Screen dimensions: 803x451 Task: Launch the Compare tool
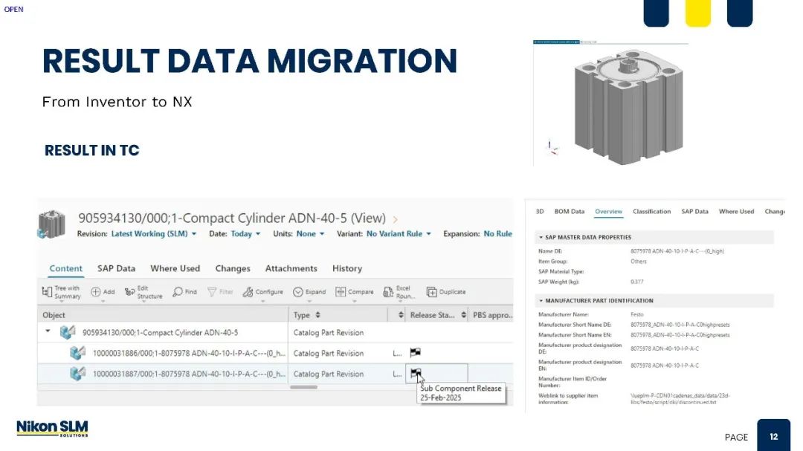coord(341,292)
